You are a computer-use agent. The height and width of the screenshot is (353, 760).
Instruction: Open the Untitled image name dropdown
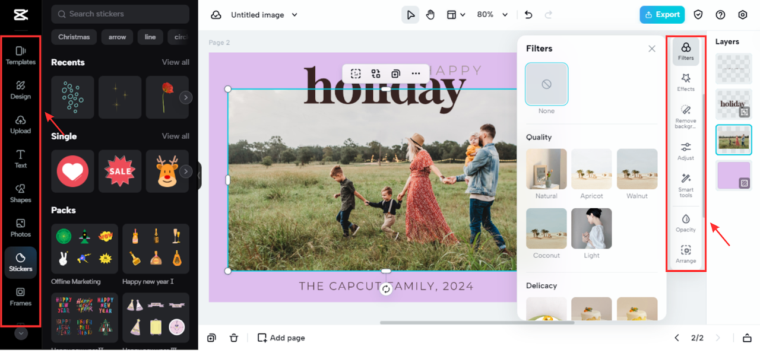(294, 15)
